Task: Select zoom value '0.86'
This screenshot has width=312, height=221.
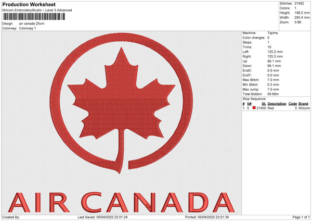Action: [298, 22]
